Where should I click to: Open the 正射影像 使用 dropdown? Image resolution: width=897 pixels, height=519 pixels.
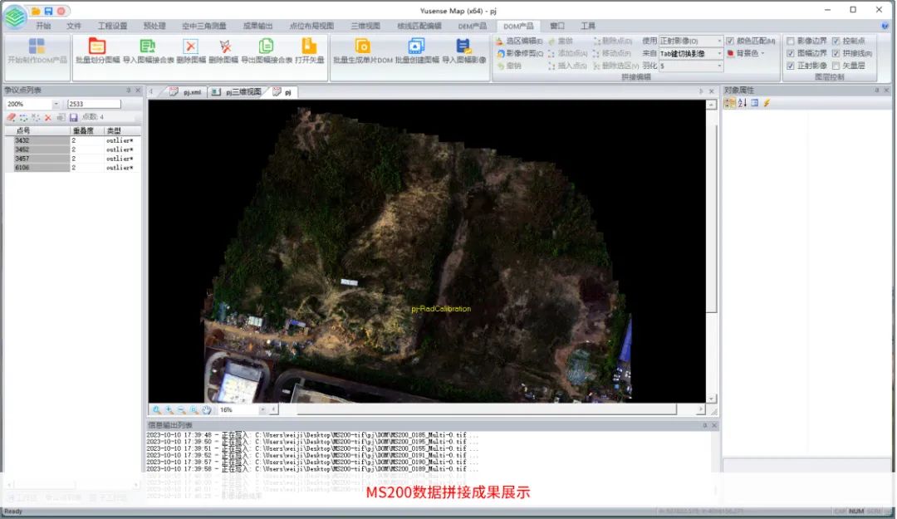pos(719,41)
